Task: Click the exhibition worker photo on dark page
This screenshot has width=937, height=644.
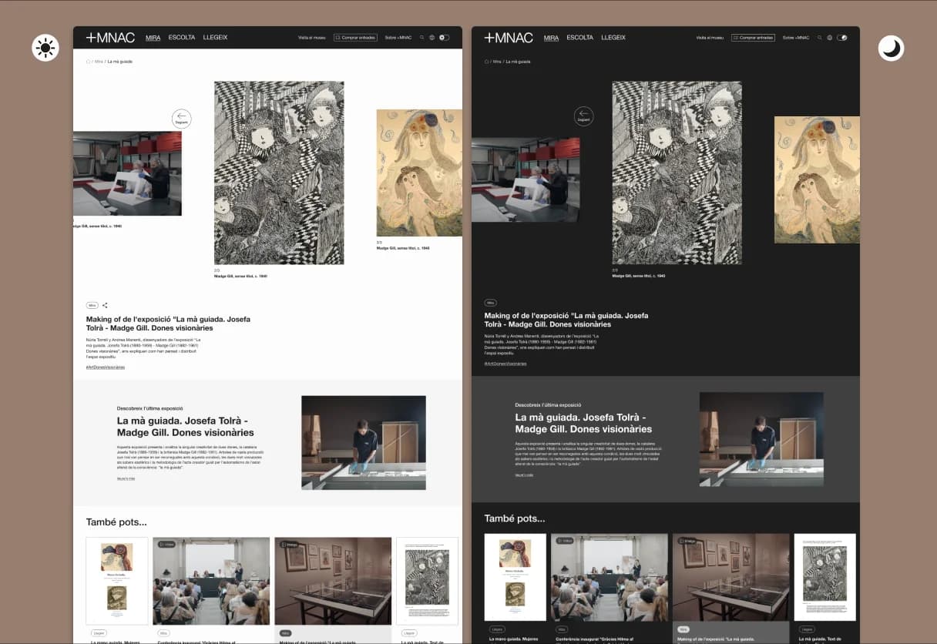Action: click(761, 439)
